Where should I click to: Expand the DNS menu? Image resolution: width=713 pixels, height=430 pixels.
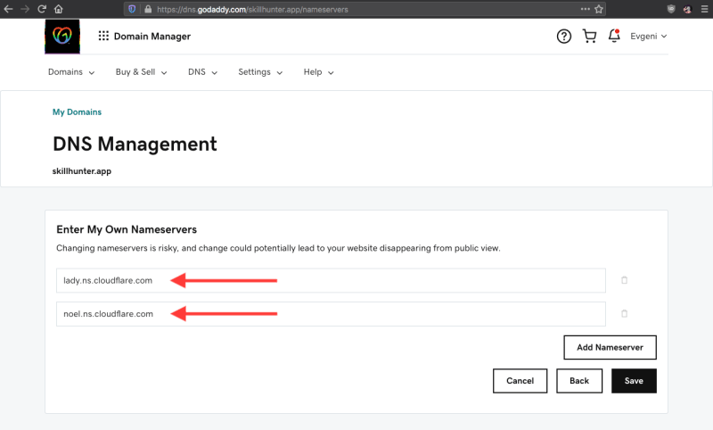(203, 72)
